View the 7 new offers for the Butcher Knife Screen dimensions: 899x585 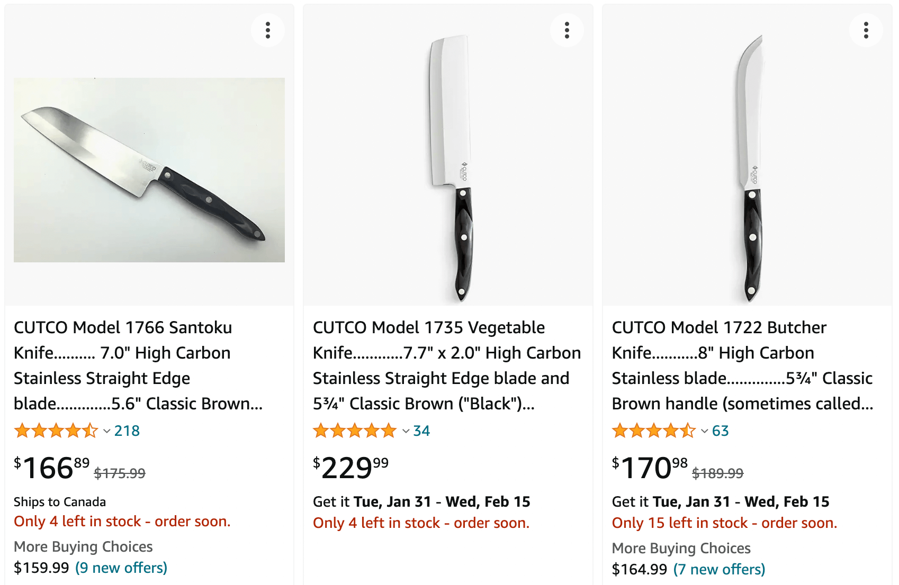[x=719, y=569]
